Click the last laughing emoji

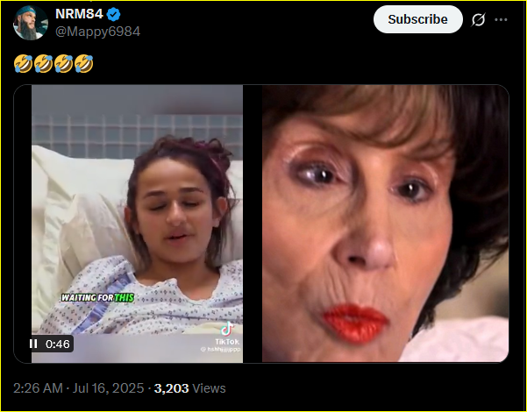[x=83, y=64]
